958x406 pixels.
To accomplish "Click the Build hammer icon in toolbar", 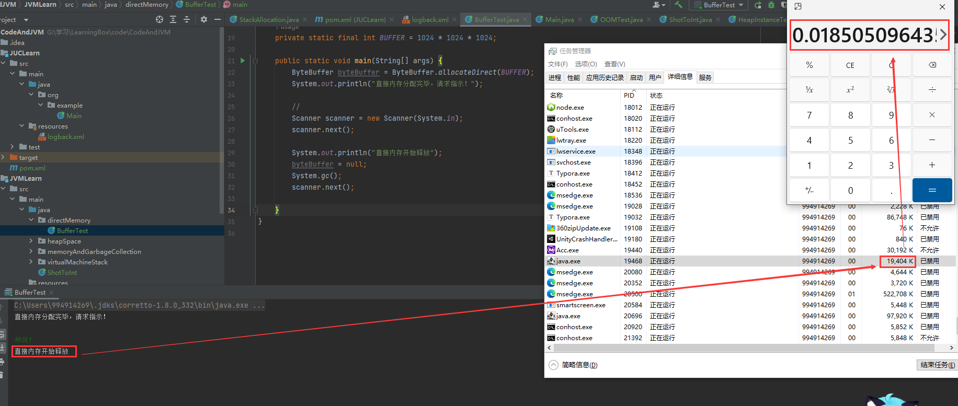I will (x=678, y=5).
